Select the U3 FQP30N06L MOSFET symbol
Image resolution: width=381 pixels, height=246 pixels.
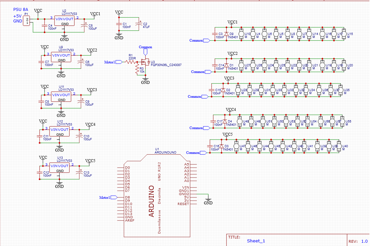click(x=146, y=61)
